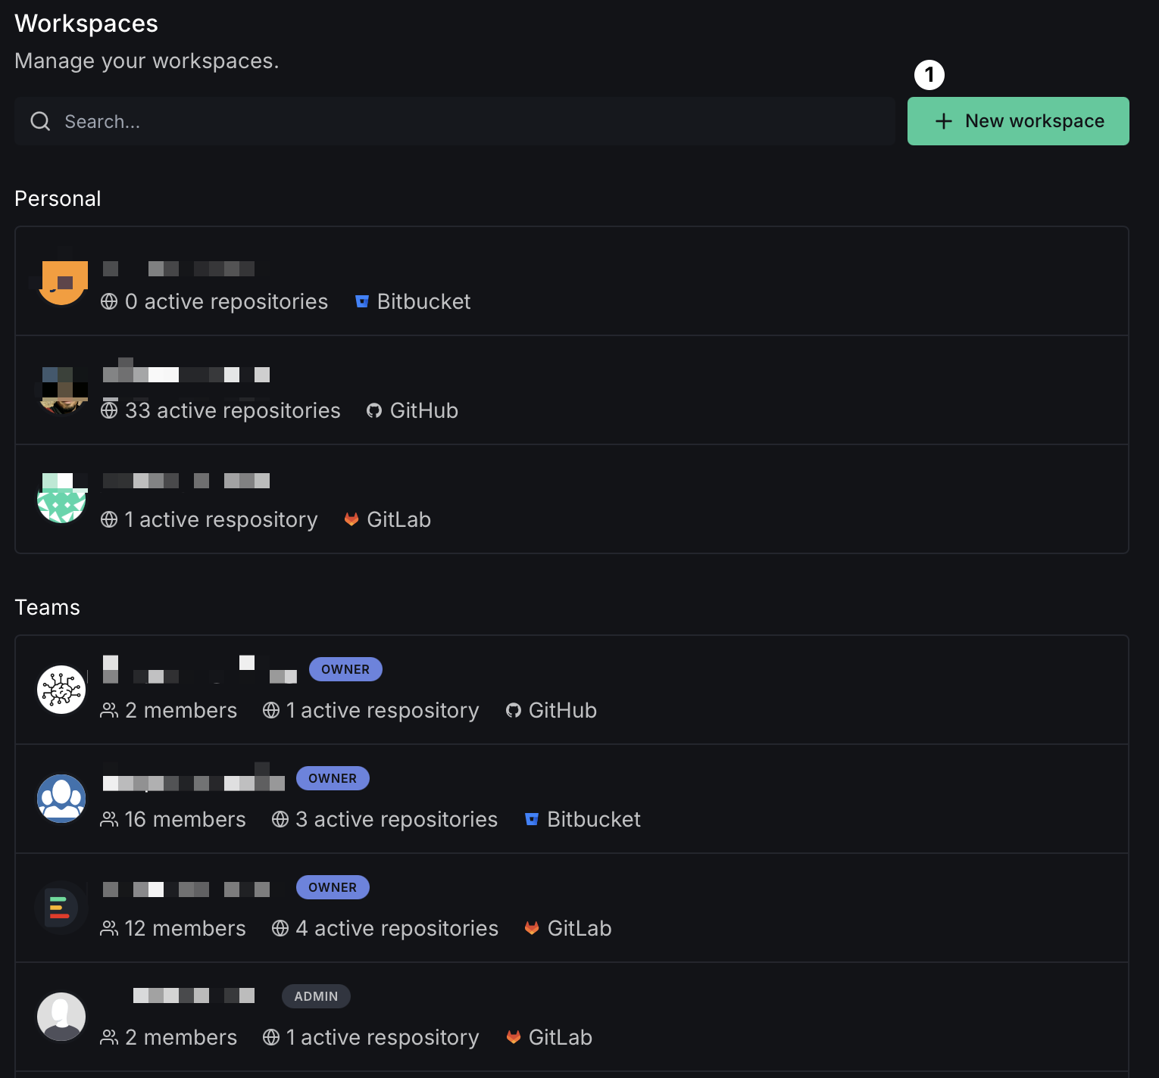Click the GitLab icon in the personal workspace row
This screenshot has height=1078, width=1159.
pyautogui.click(x=351, y=520)
